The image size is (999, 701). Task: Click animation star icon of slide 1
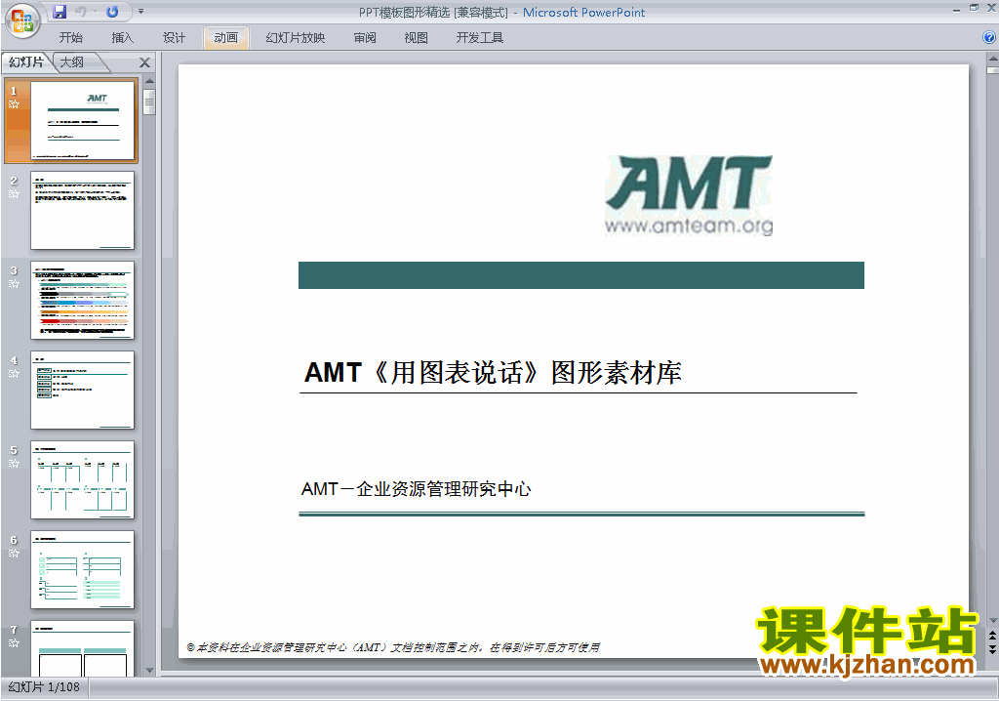pyautogui.click(x=14, y=103)
